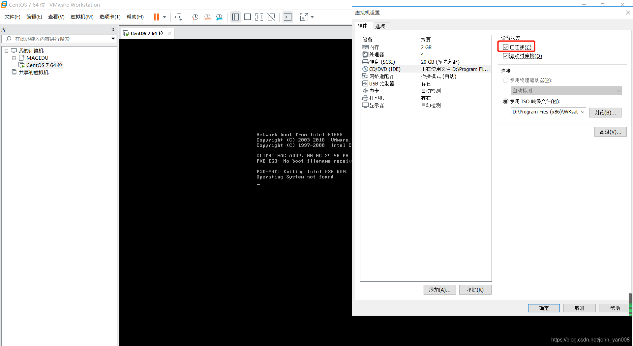Open the power options dropdown arrow beside pause
This screenshot has width=633, height=346.
164,17
